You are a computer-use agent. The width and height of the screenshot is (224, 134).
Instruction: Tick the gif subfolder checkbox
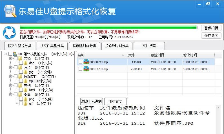(x=21, y=104)
